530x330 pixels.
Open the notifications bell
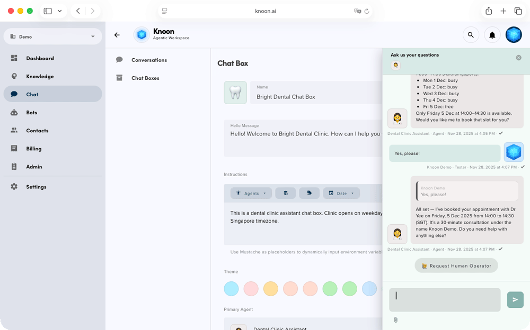492,35
